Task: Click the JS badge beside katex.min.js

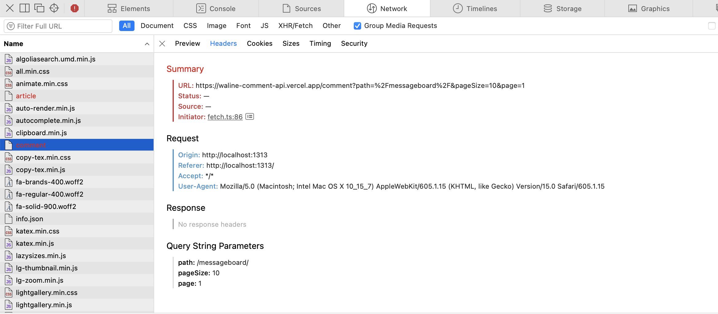Action: (x=8, y=243)
